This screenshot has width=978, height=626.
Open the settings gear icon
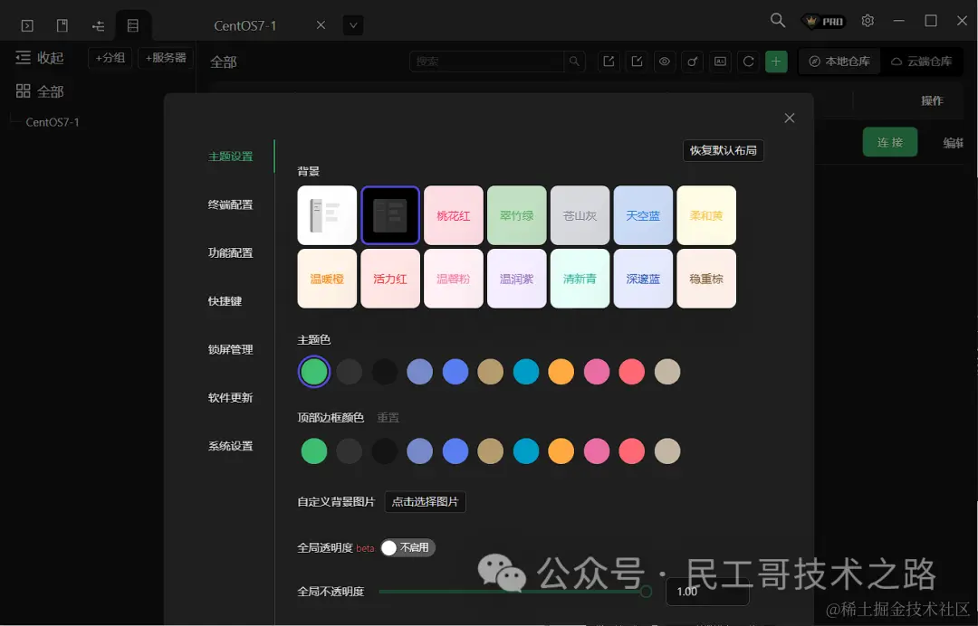(868, 20)
